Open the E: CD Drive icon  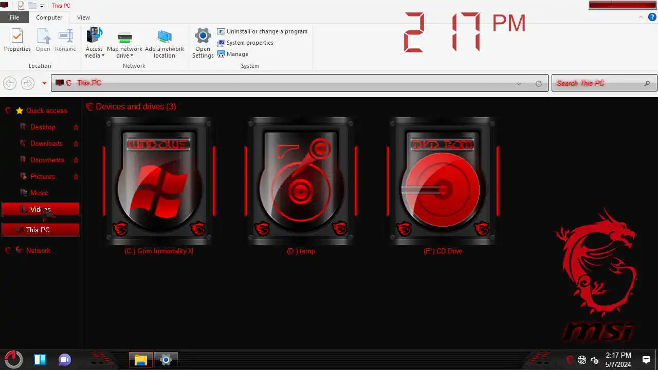tap(443, 181)
